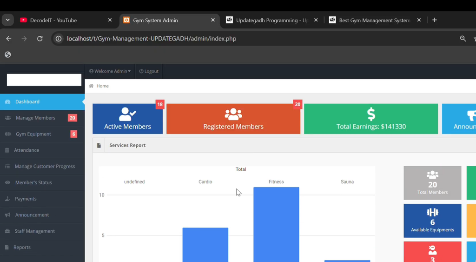Click the undefined chart label
The height and width of the screenshot is (262, 476).
coord(134,182)
